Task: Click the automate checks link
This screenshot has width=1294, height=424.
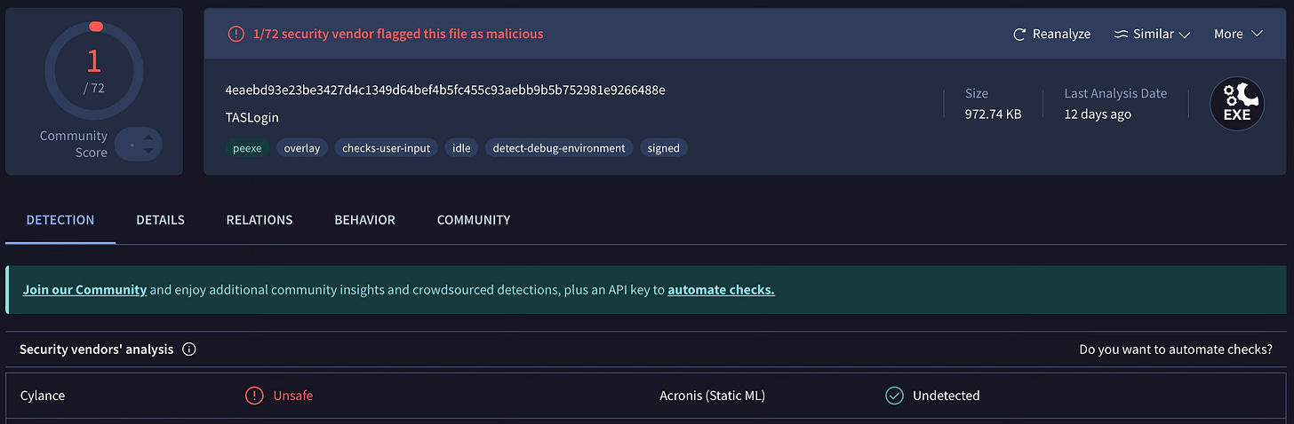Action: 721,290
